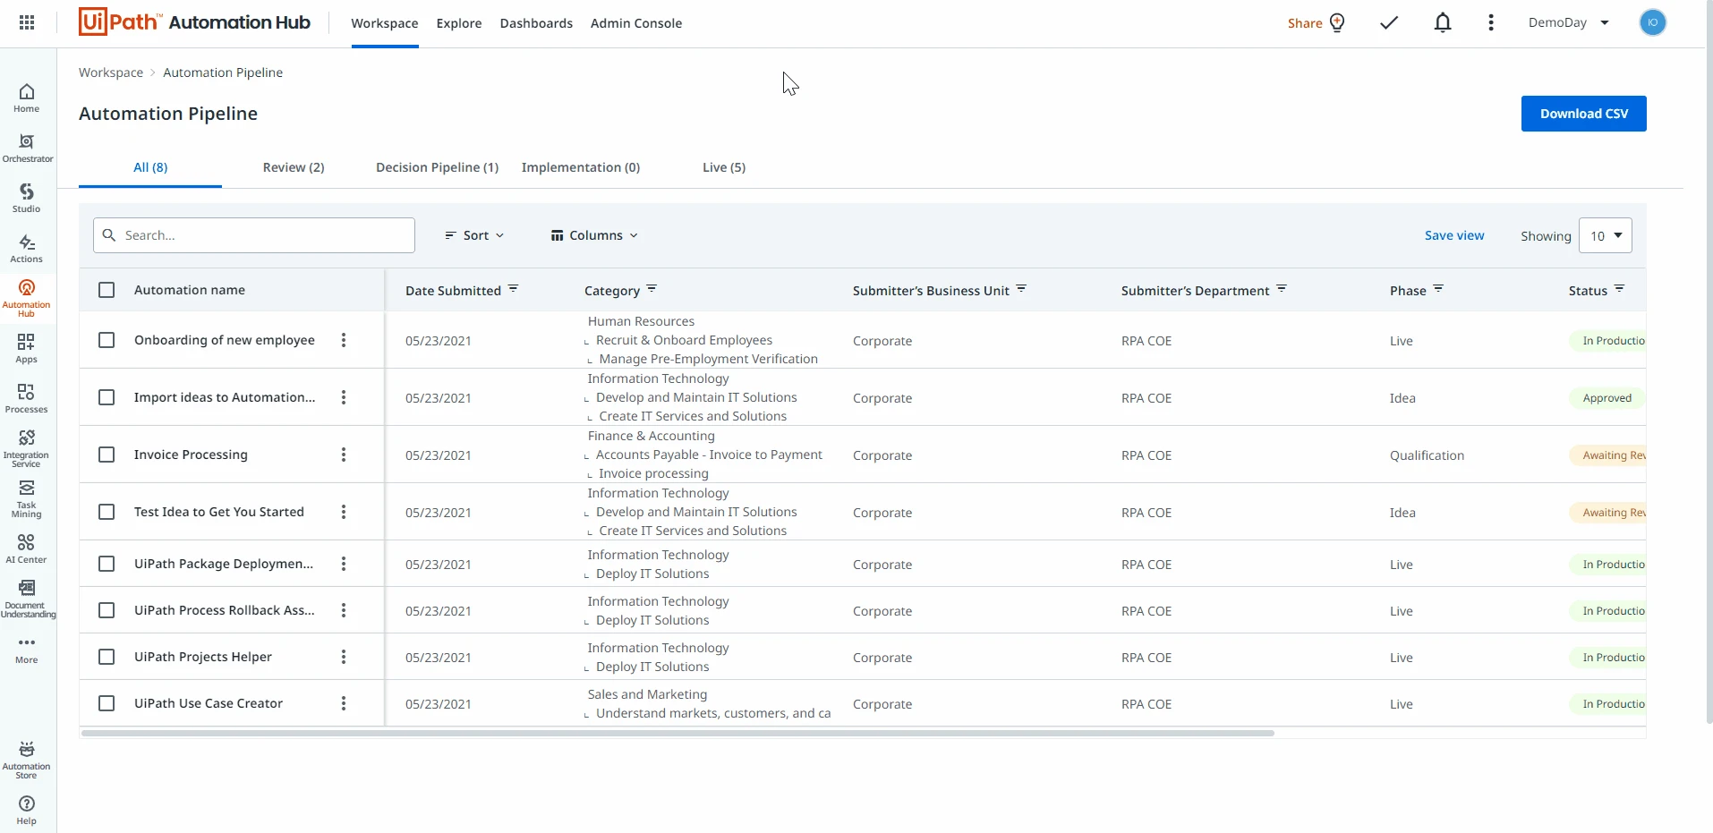1713x833 pixels.
Task: Open Admin Console top tab
Action: pyautogui.click(x=636, y=23)
